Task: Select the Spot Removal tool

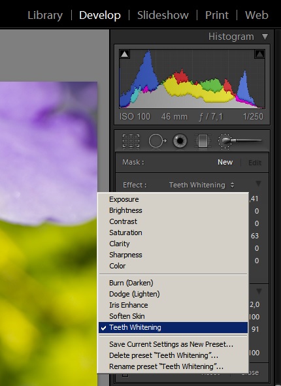Action: (x=157, y=141)
